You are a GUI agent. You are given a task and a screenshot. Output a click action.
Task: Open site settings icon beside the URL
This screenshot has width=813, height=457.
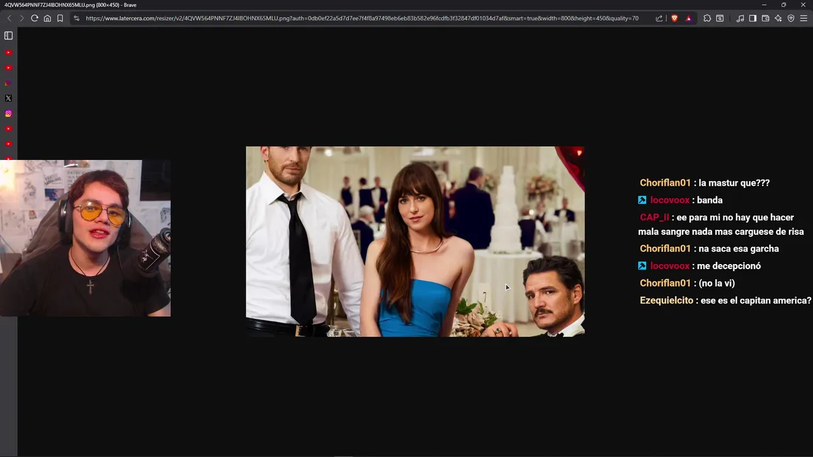point(77,18)
